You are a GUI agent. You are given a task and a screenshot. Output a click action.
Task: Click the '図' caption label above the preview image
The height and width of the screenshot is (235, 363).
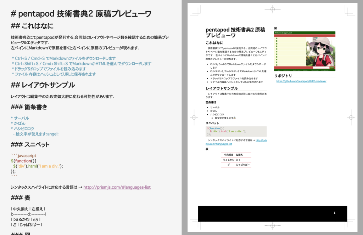coord(275,28)
